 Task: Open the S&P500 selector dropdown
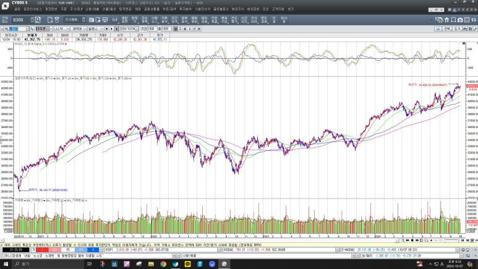(x=85, y=28)
